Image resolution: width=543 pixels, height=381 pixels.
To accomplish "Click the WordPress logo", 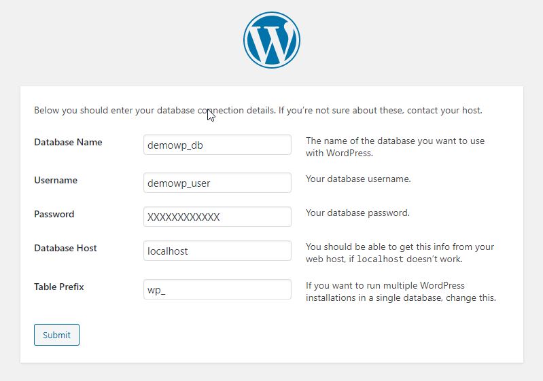I will click(x=272, y=40).
